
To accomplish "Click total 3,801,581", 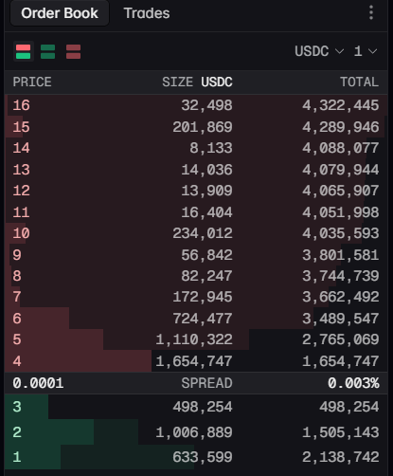I will (x=341, y=255).
